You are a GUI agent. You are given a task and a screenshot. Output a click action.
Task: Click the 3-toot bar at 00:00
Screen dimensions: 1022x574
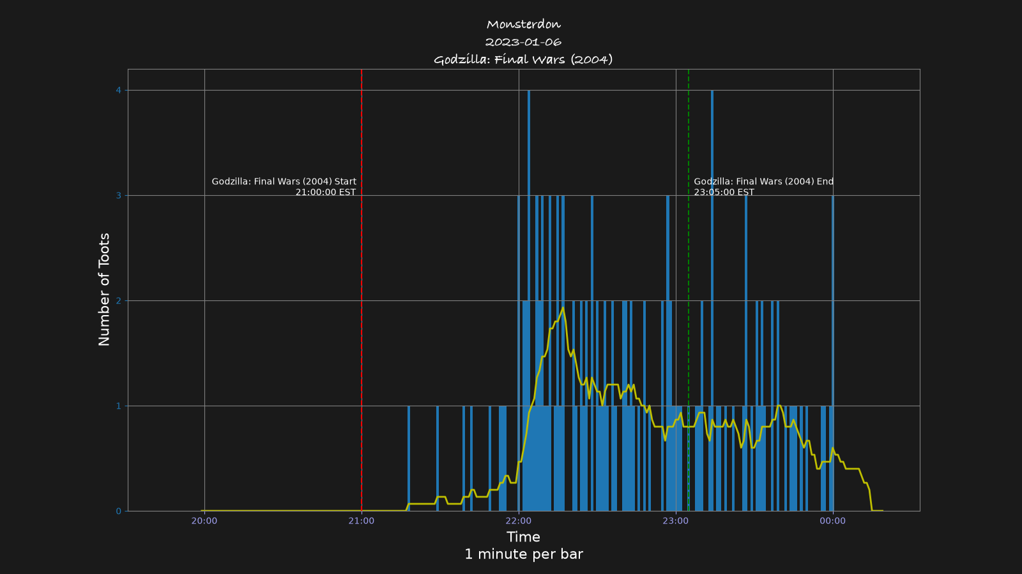(x=833, y=353)
